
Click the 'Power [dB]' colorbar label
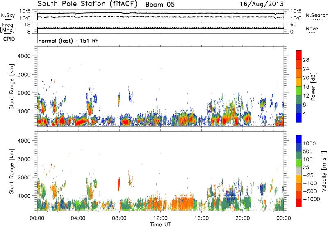(313, 86)
